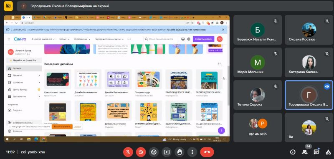
Task: Click 'Перейти на Canva Pro' button
Action: point(24,61)
